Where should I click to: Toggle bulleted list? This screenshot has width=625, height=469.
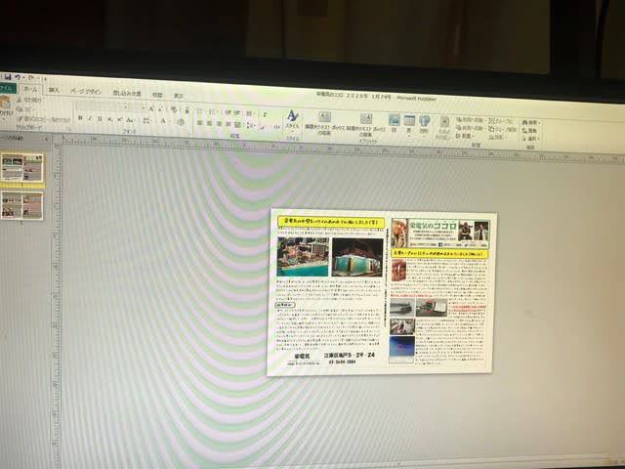coord(201,111)
